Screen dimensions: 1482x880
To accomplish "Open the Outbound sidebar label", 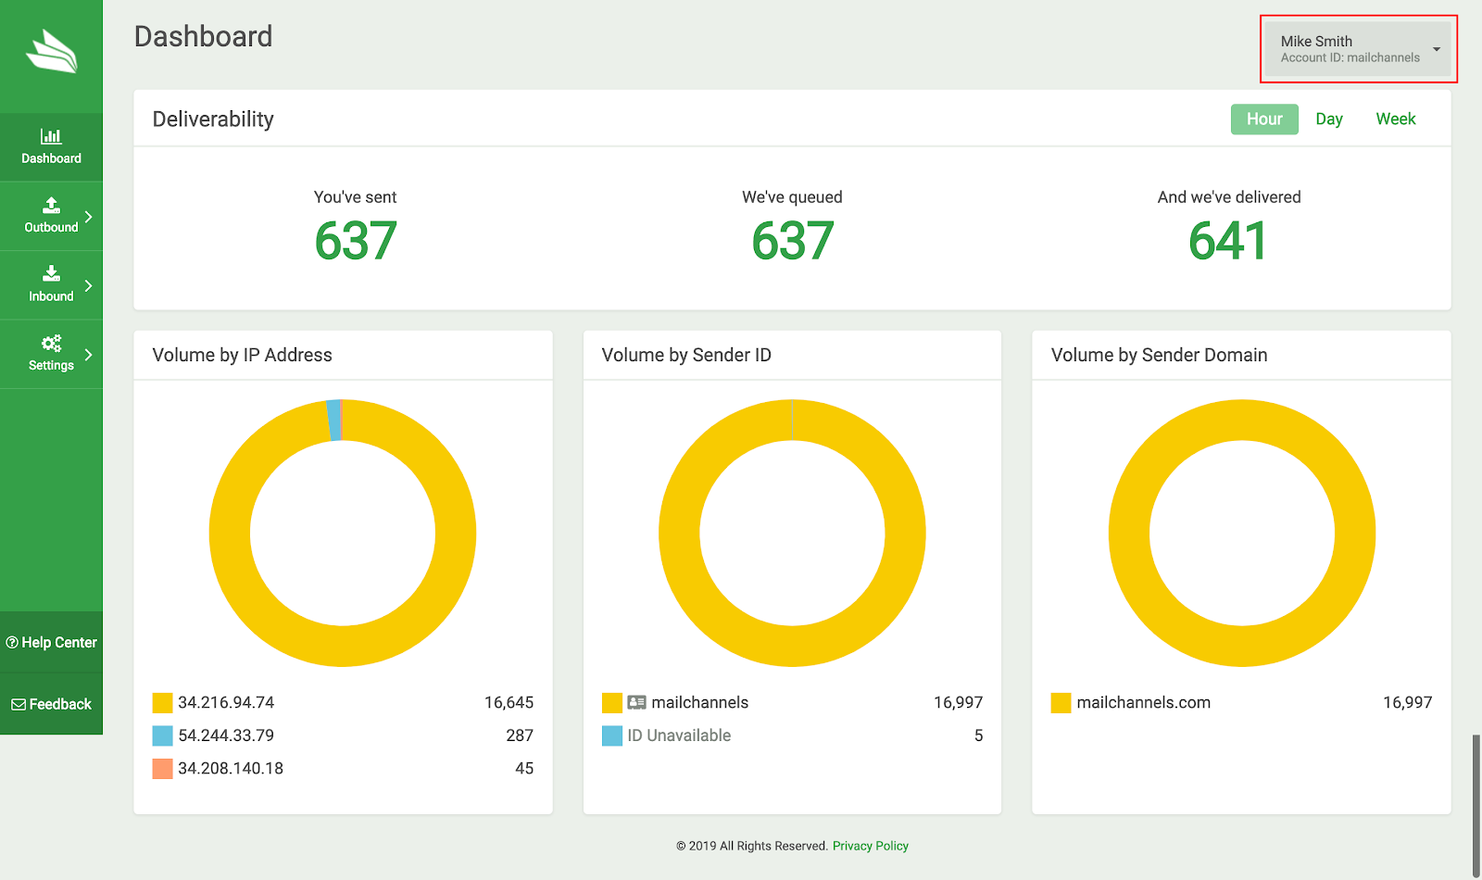I will click(x=51, y=227).
